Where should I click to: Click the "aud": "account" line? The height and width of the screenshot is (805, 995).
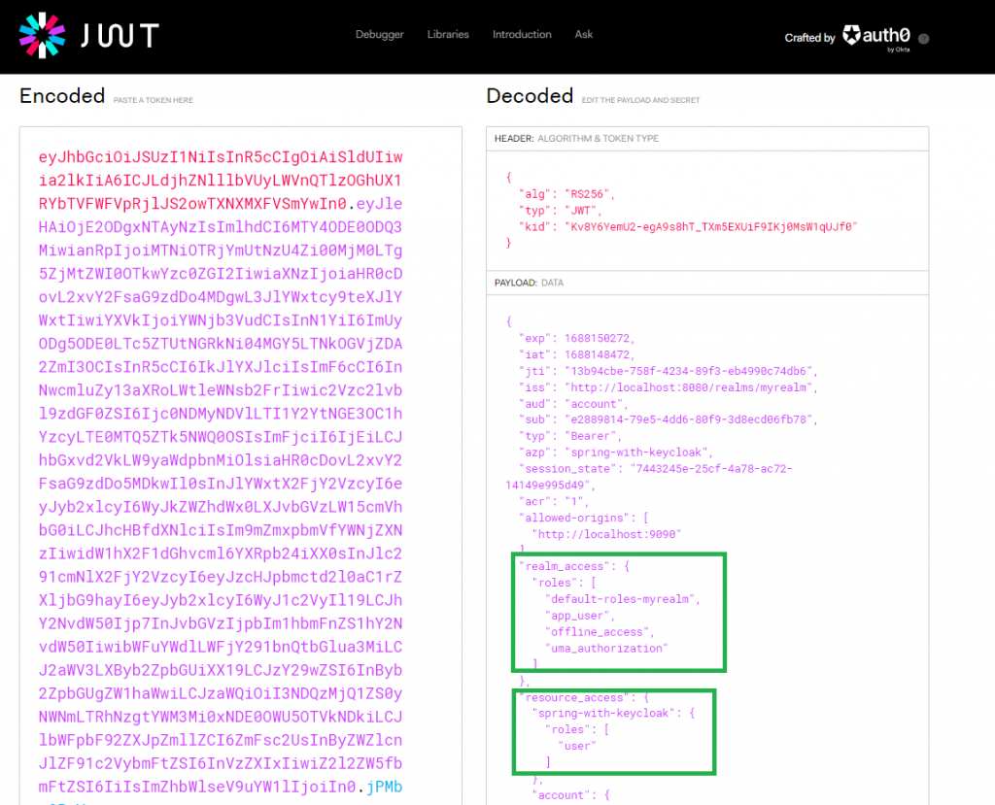[x=573, y=404]
